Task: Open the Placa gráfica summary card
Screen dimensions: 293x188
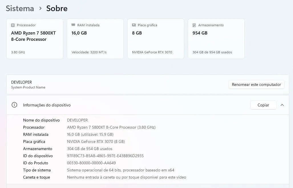Action: tap(156, 39)
